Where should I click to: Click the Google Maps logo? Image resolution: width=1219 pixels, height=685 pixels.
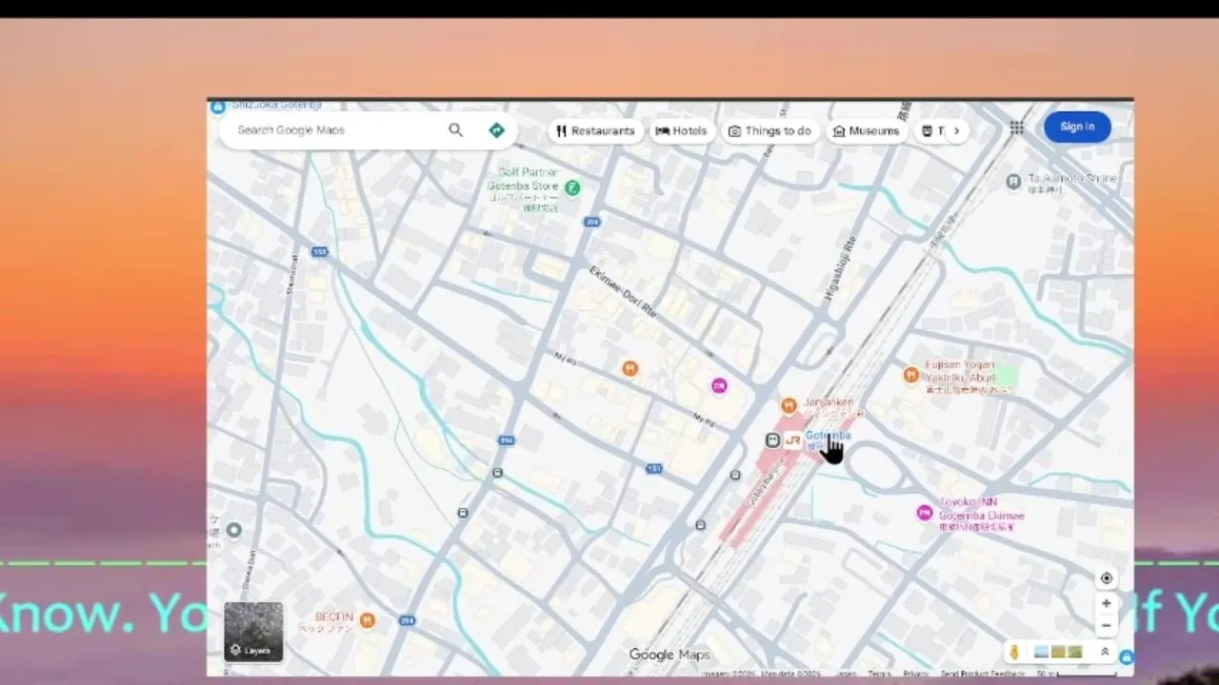[669, 655]
